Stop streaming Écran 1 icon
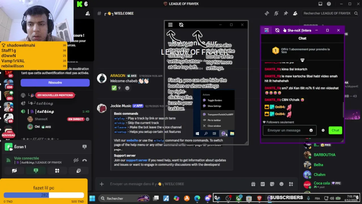The image size is (362, 204). point(84,147)
